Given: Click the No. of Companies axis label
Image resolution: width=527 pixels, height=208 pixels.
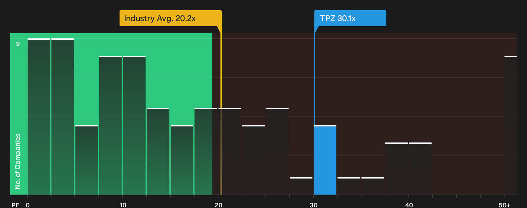Looking at the screenshot, I should click(18, 161).
